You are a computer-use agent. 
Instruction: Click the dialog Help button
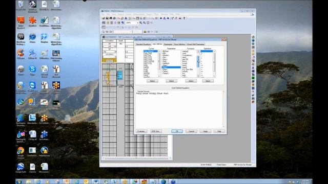219,131
